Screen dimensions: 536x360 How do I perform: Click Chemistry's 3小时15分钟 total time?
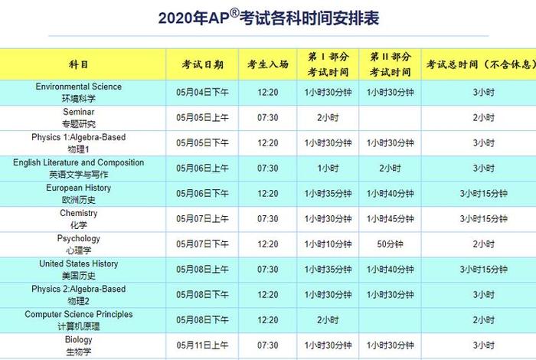coord(484,219)
